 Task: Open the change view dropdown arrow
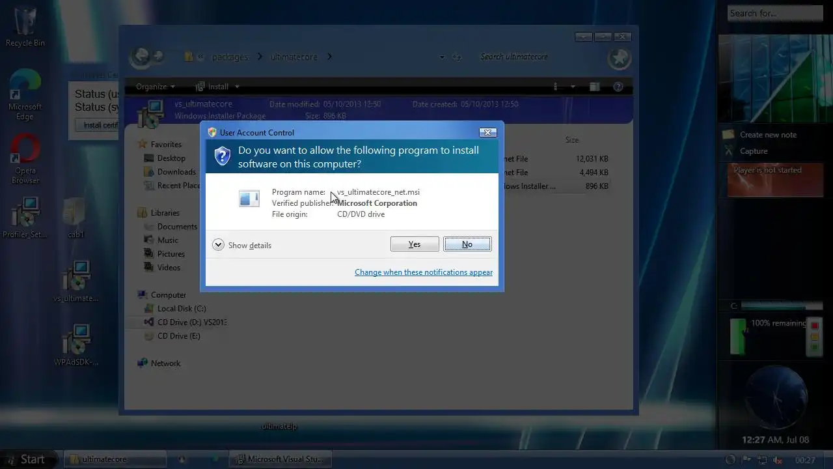coord(573,87)
